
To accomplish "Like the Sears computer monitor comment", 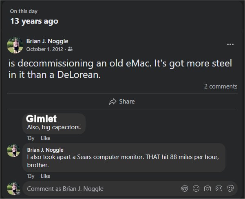I will coord(46,176).
